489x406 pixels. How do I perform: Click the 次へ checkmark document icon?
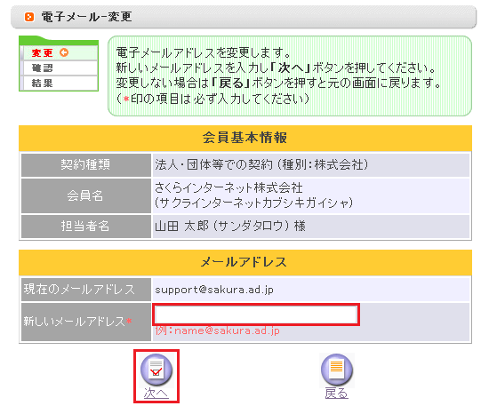click(156, 370)
